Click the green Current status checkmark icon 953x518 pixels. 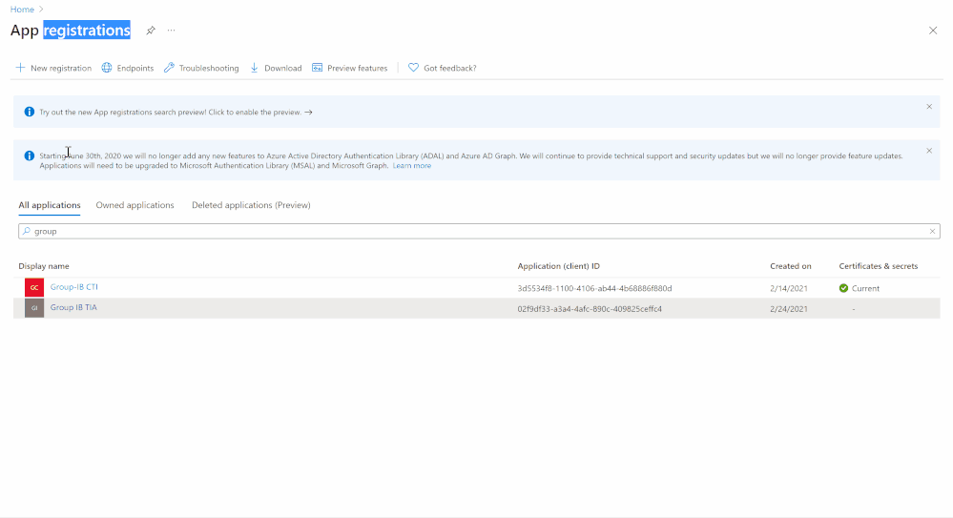pos(843,288)
